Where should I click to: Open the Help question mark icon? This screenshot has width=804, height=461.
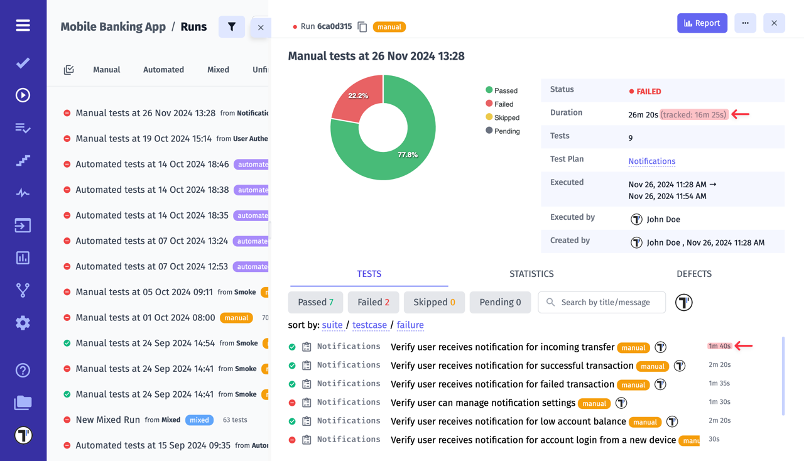point(23,370)
